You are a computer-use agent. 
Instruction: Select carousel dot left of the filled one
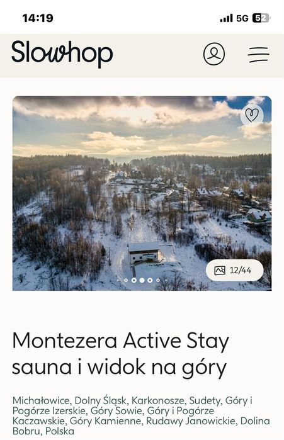pos(134,280)
